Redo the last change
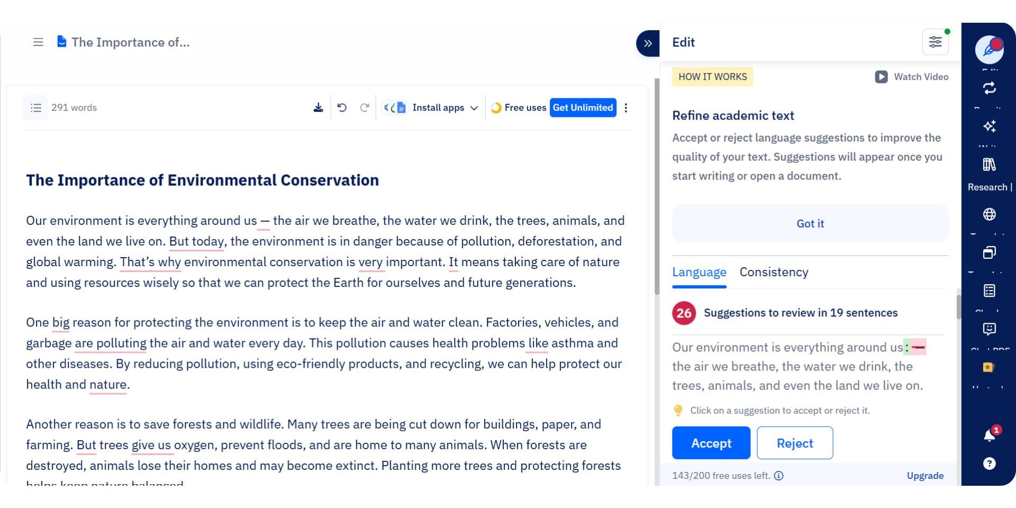This screenshot has width=1016, height=508. pos(365,107)
